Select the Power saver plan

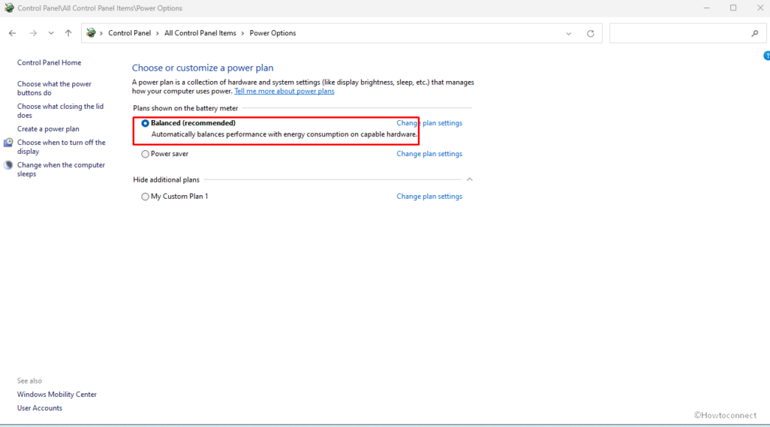tap(144, 153)
